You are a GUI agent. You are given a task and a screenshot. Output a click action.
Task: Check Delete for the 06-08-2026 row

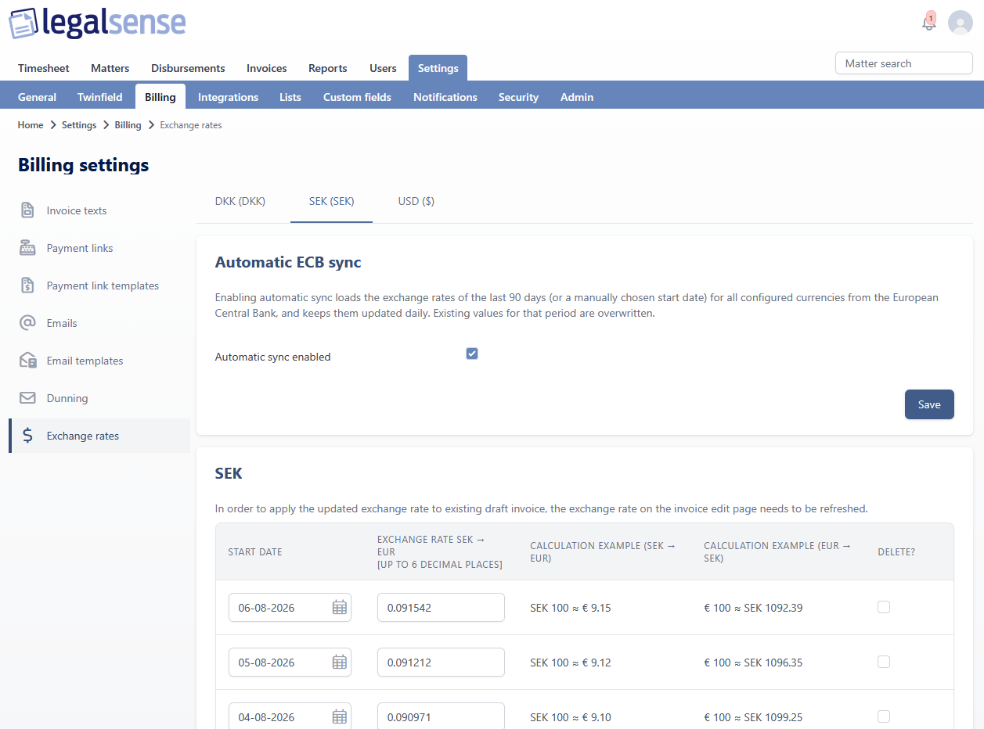point(884,607)
